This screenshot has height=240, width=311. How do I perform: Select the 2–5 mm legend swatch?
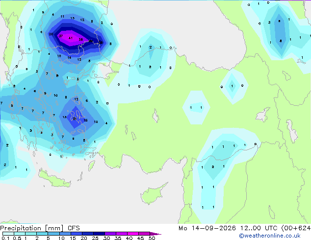click(42, 234)
